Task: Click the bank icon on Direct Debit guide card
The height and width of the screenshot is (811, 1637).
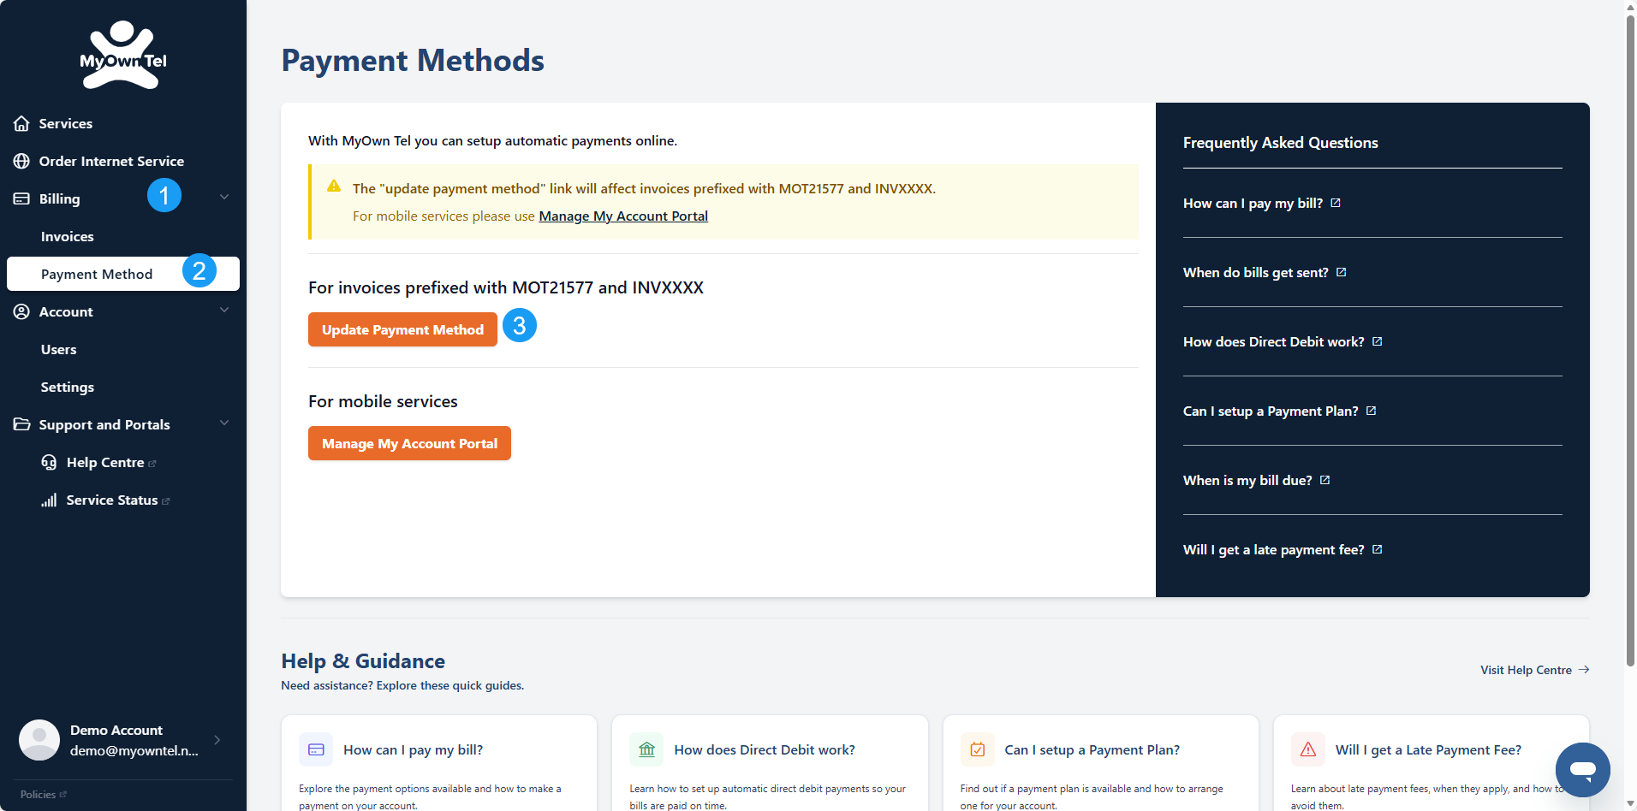Action: click(x=646, y=749)
